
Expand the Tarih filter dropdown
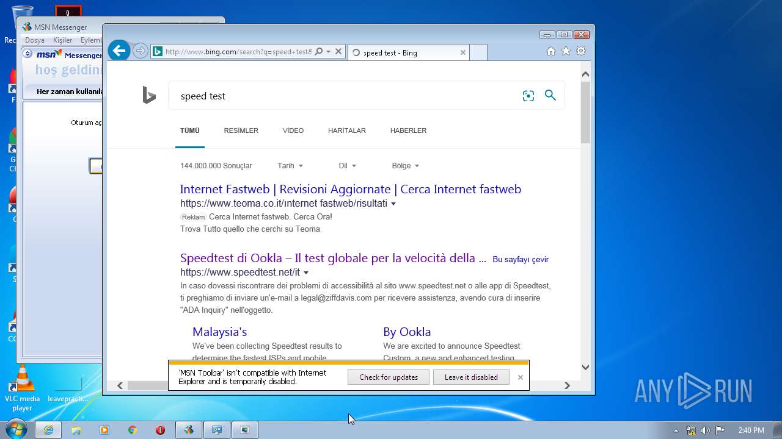(x=290, y=166)
